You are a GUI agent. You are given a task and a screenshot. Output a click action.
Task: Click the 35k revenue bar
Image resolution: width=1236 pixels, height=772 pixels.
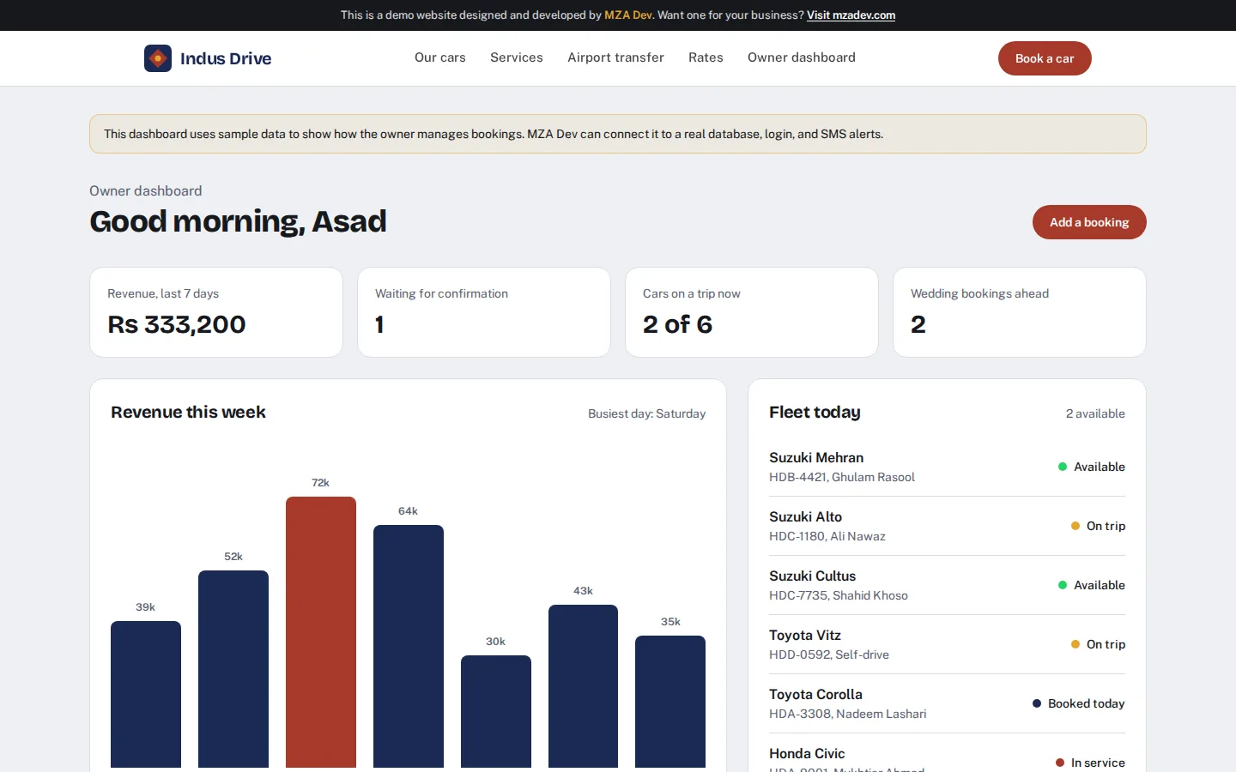click(670, 702)
